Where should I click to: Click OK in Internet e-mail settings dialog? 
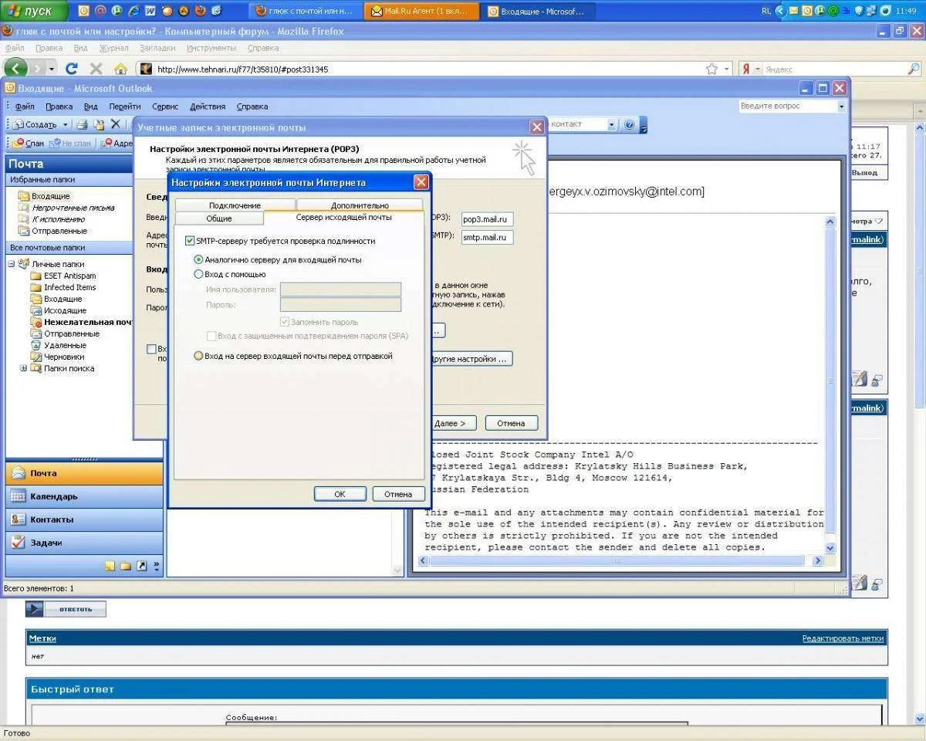[x=340, y=494]
